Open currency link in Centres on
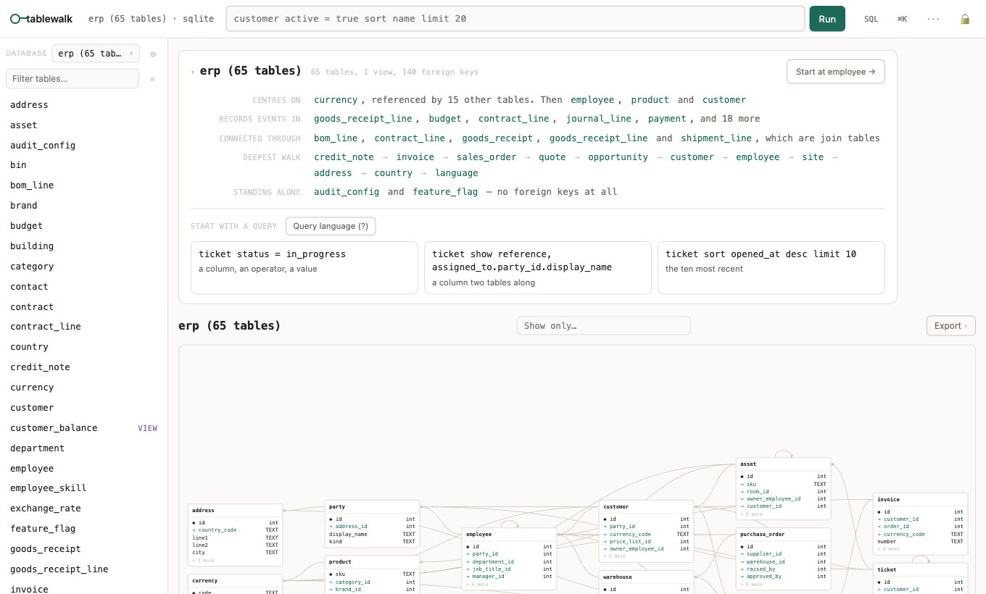 (336, 100)
